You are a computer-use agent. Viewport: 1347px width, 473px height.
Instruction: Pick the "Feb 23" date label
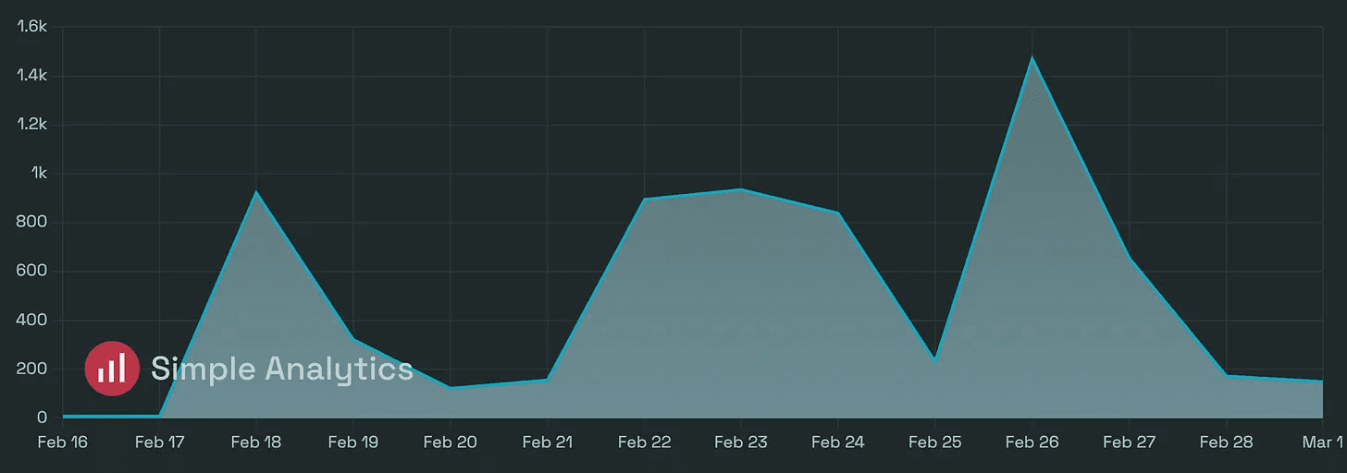tap(741, 443)
